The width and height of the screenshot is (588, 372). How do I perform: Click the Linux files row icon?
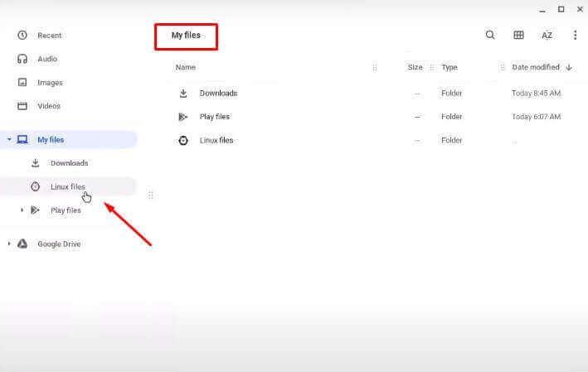click(x=183, y=141)
